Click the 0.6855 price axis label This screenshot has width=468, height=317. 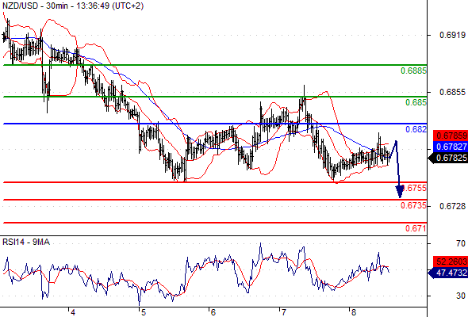click(x=452, y=92)
